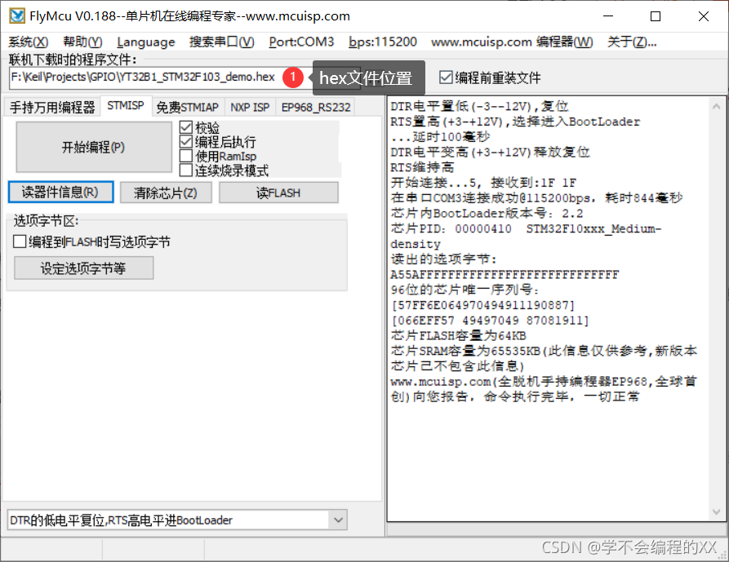Open the 帮助(Y) menu

[x=82, y=42]
